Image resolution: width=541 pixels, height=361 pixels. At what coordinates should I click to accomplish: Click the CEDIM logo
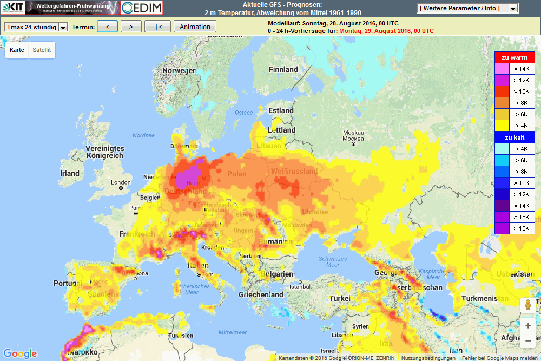[x=141, y=7]
